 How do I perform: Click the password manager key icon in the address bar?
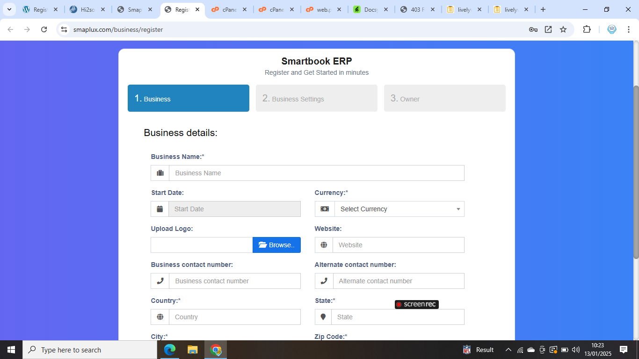tap(533, 29)
